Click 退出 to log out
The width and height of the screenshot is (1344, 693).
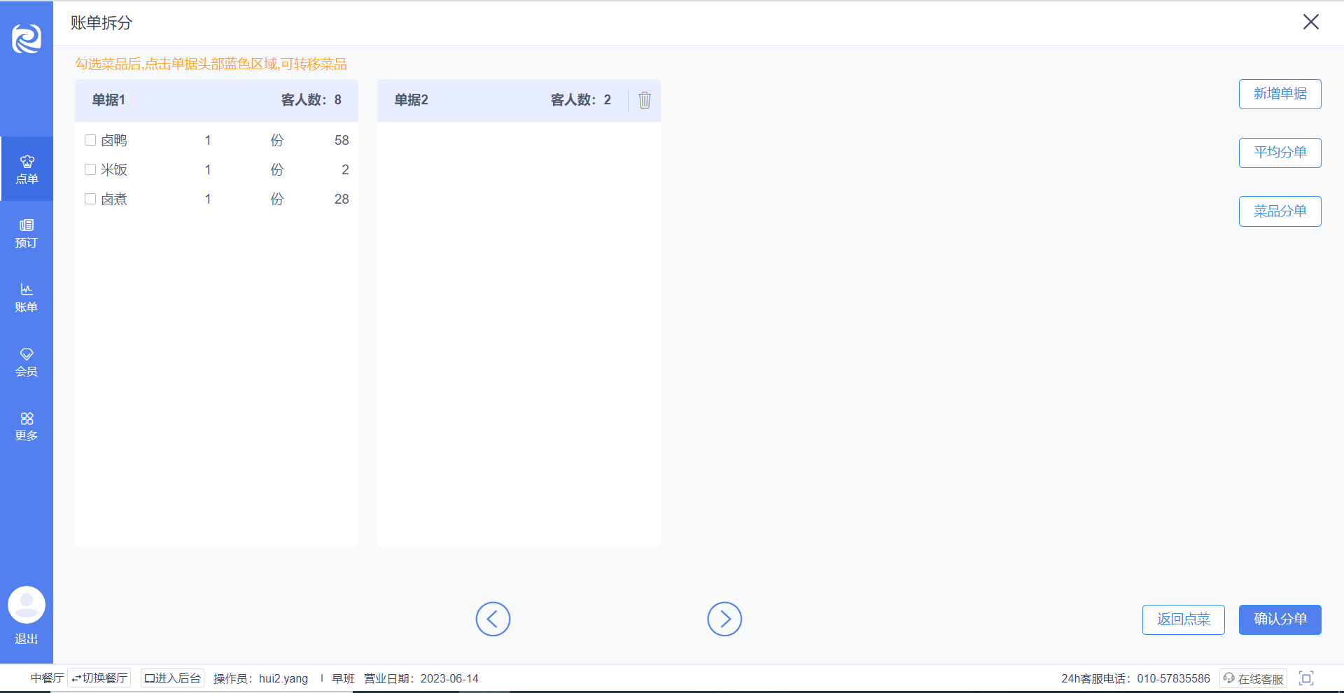pos(27,639)
